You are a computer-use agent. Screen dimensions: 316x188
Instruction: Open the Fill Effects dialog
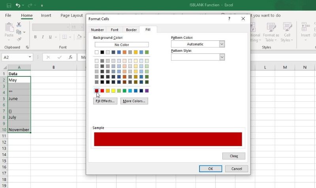tap(105, 101)
